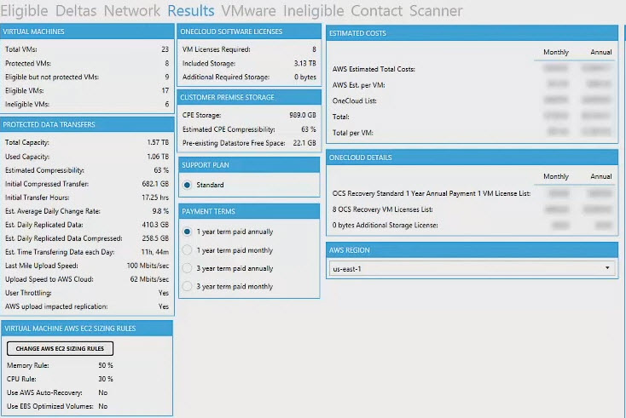Click the Protected VMs label
Screen dimensions: 626x418
coord(28,63)
